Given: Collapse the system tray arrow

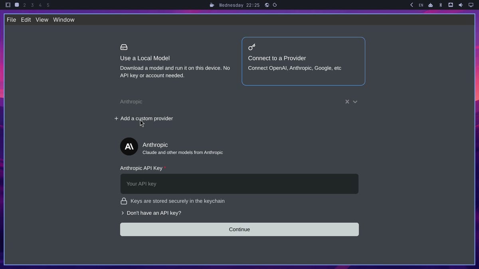Looking at the screenshot, I should pos(412,5).
